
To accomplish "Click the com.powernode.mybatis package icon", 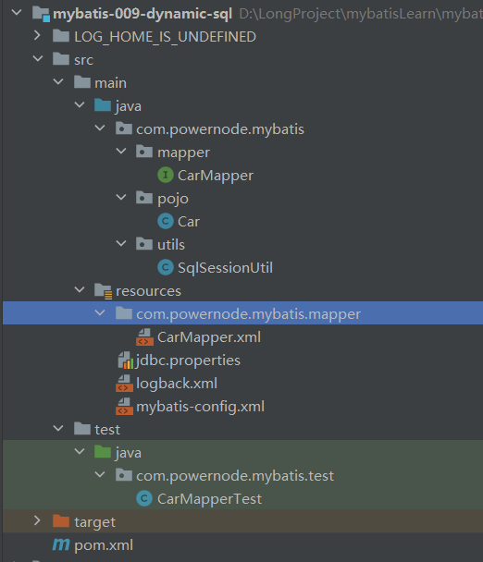I will (x=124, y=128).
